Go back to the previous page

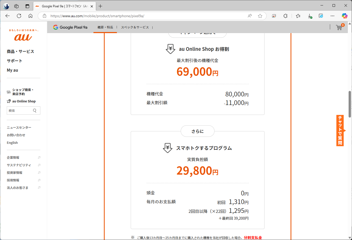coord(8,16)
